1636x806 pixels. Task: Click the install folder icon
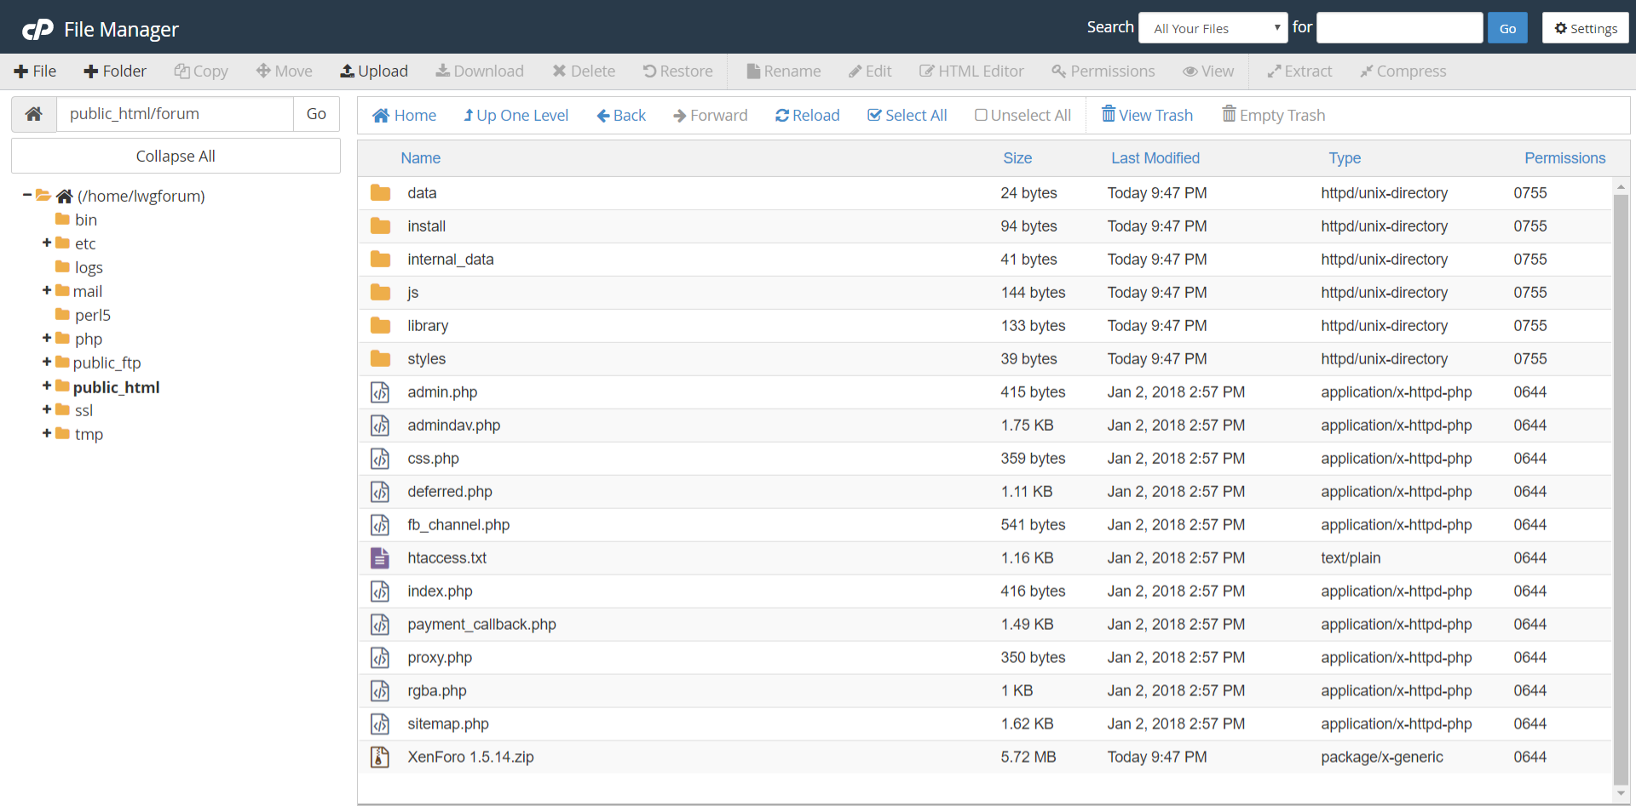(x=381, y=226)
